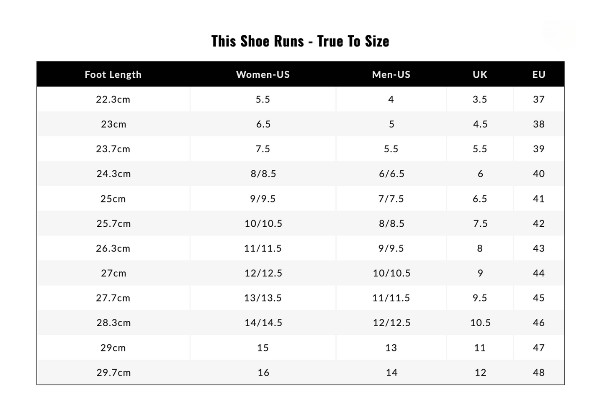Select the 26.3cm foot length cell
605x412 pixels.
113,248
